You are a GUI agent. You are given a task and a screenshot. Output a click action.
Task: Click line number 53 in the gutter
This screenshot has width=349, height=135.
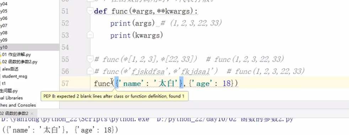click(65, 35)
